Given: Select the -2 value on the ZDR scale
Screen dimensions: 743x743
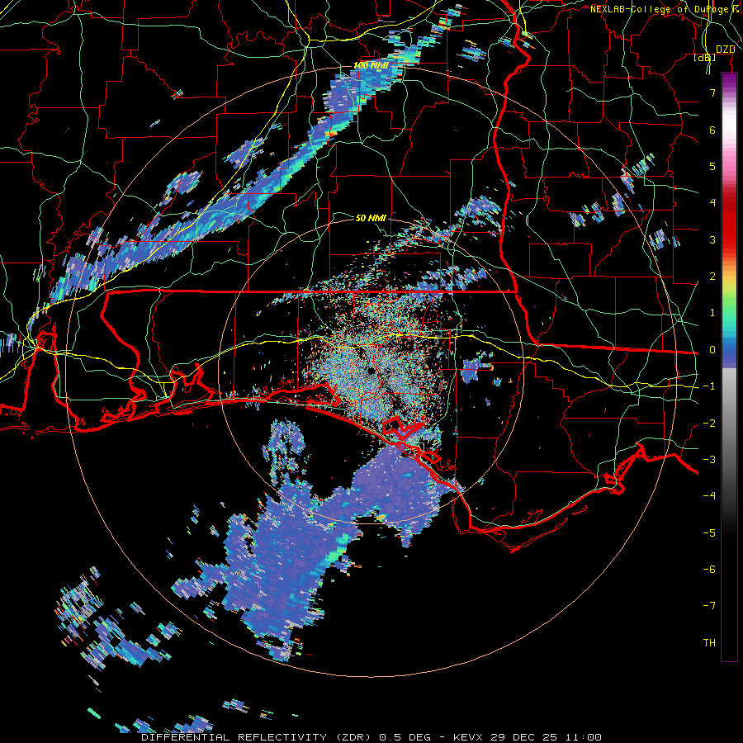Looking at the screenshot, I should 709,424.
